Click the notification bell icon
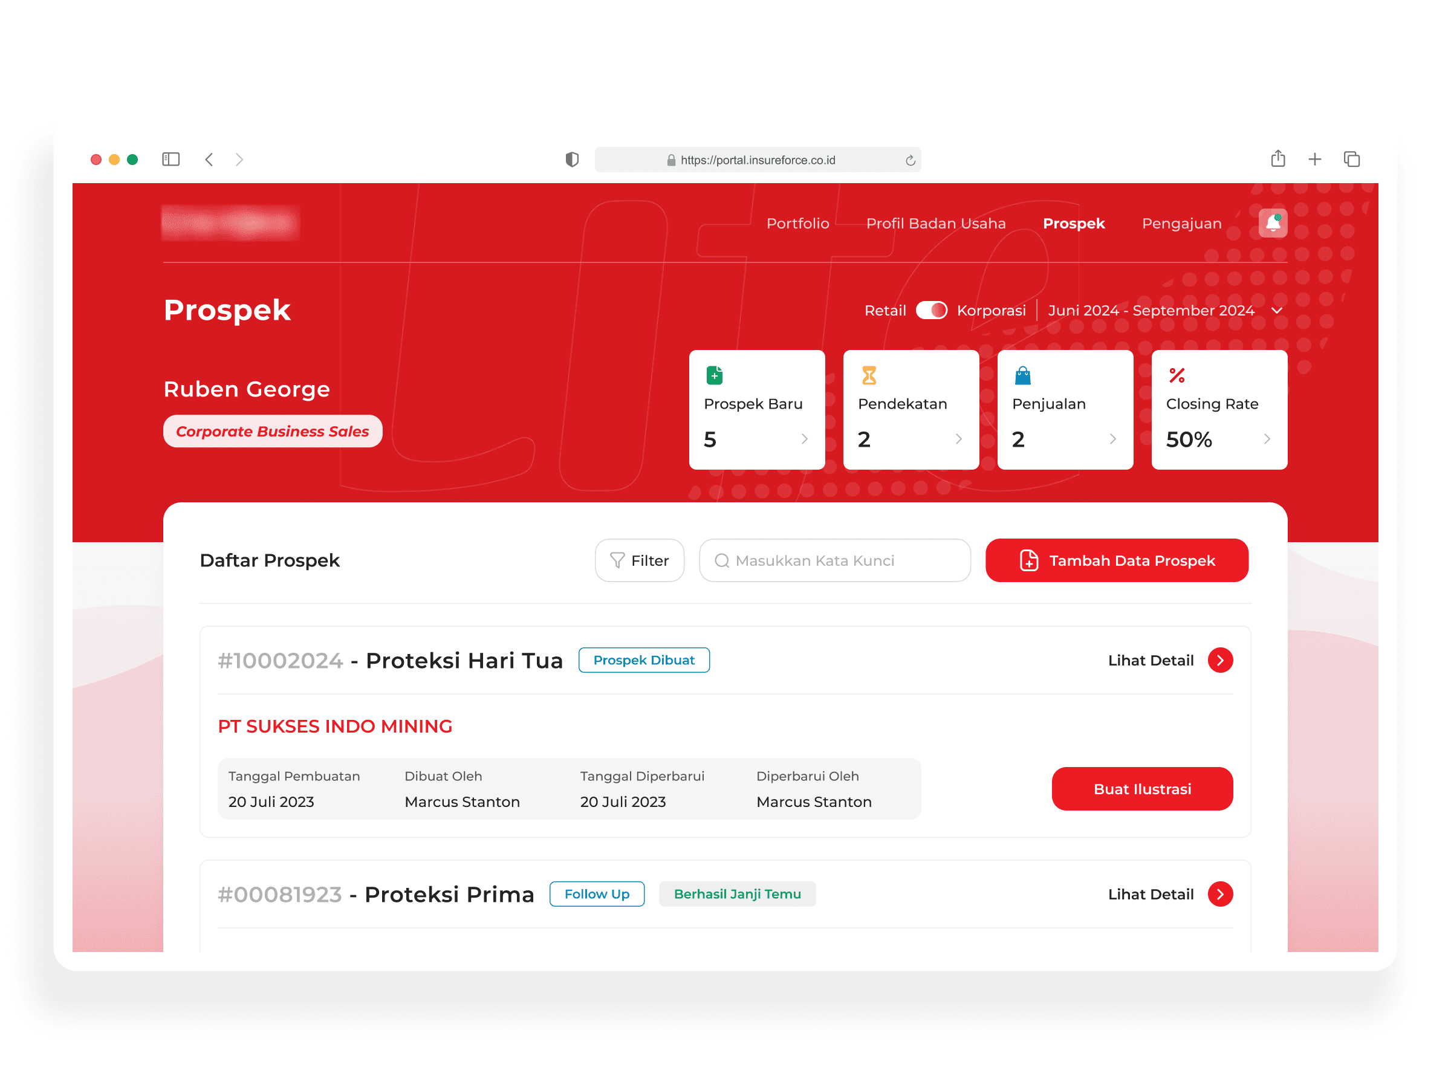Screen dimensions: 1451x1088 [1272, 223]
